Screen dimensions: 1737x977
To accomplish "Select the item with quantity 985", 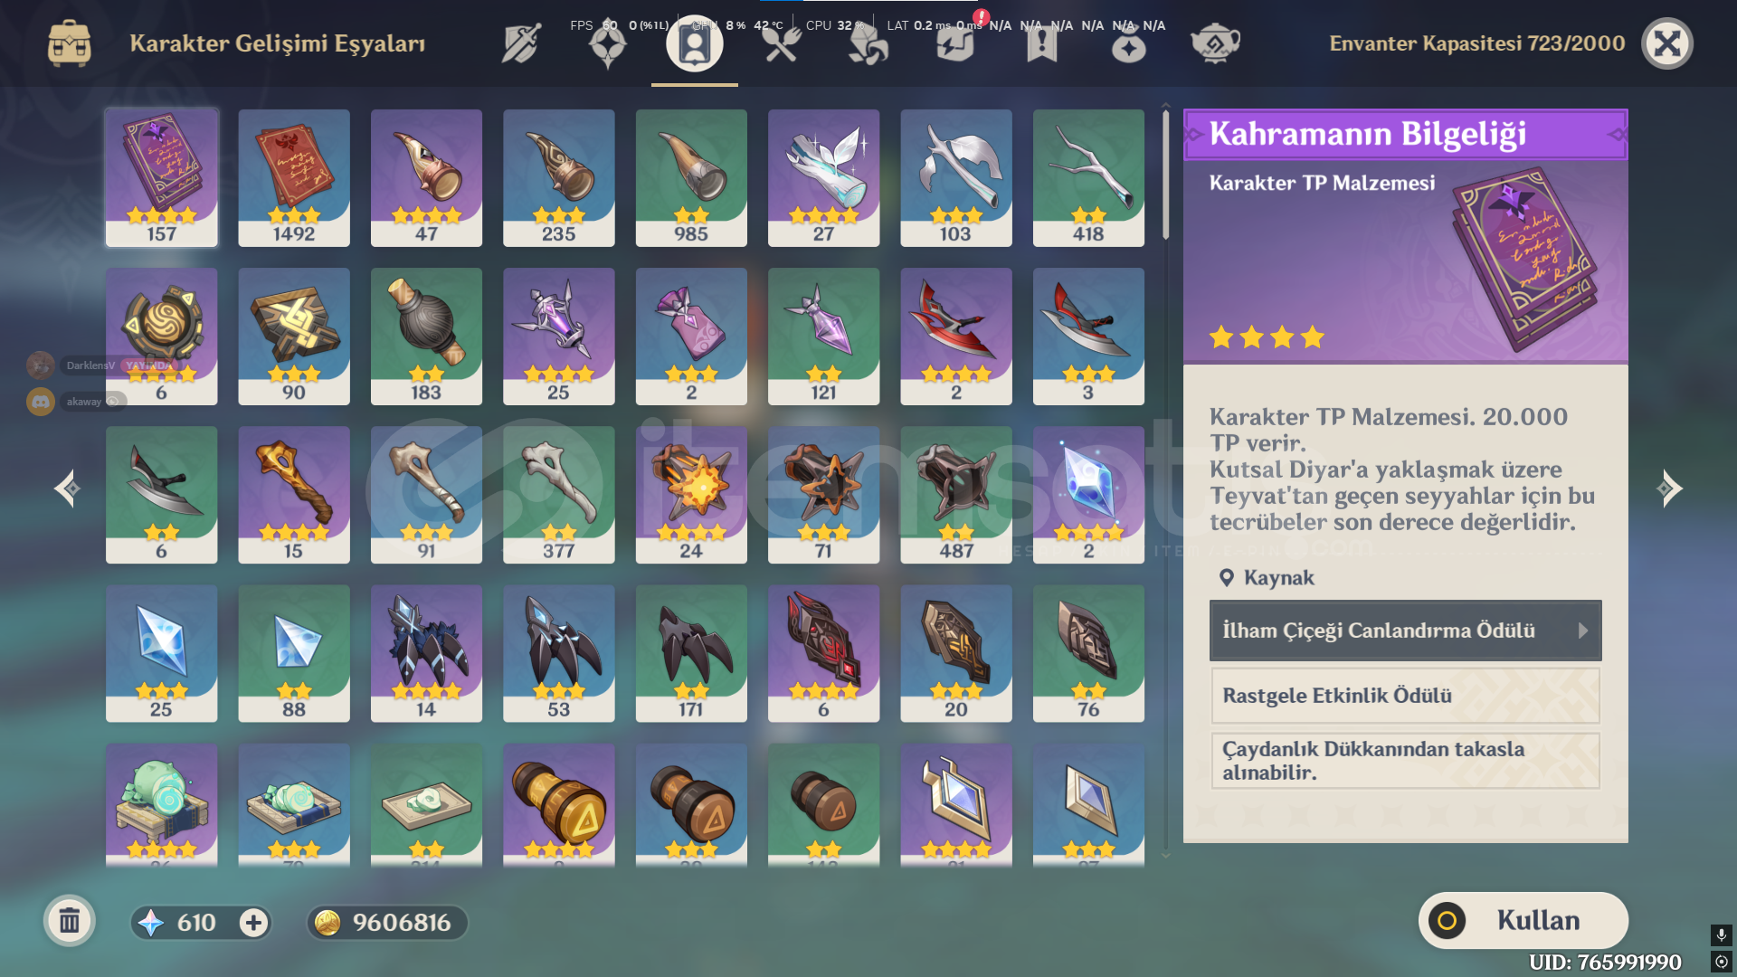I will pyautogui.click(x=691, y=177).
